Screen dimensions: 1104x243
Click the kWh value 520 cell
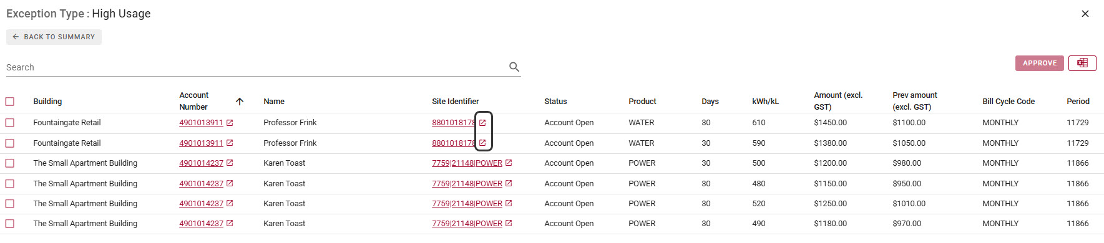[x=759, y=204]
